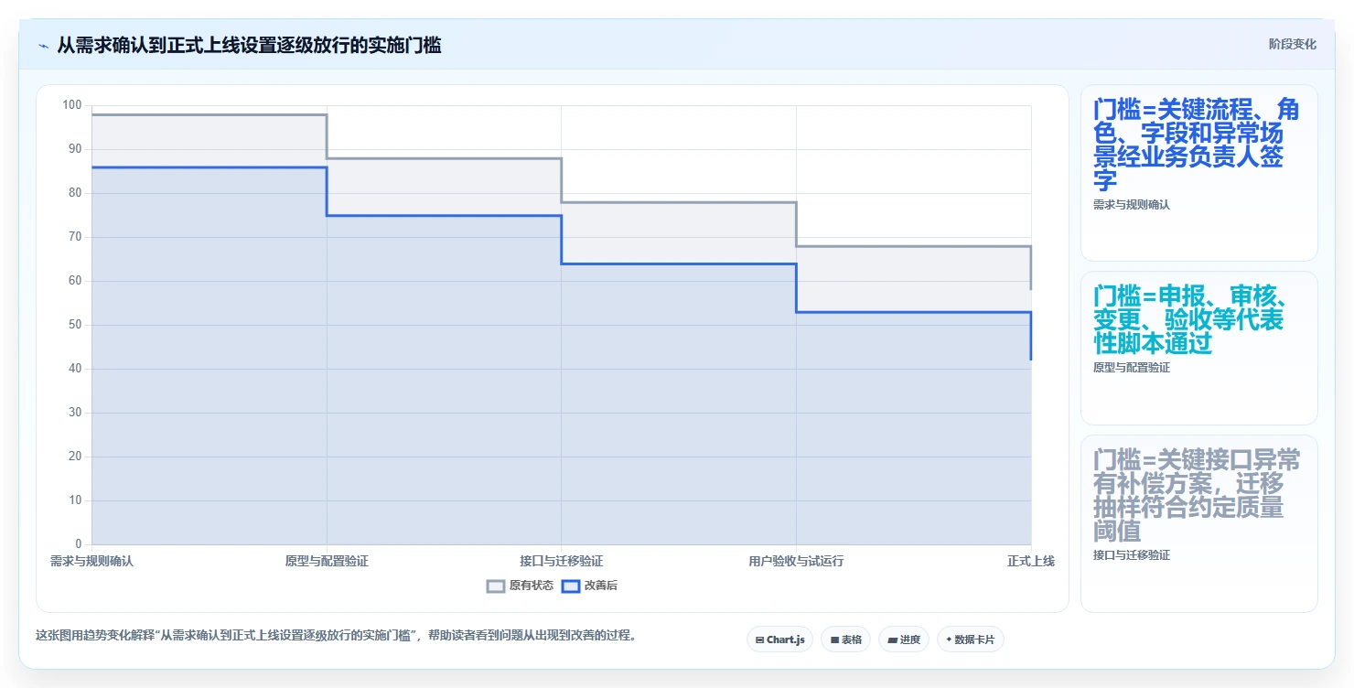Click x-axis label 用户验收与试运行

point(796,561)
